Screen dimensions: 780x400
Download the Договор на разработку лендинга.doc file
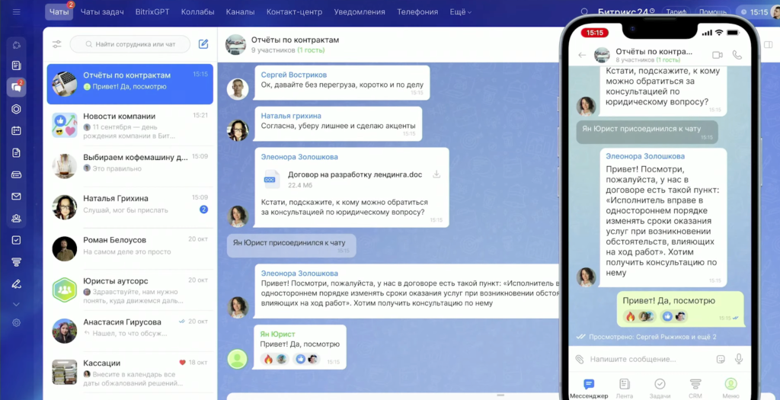pos(436,174)
